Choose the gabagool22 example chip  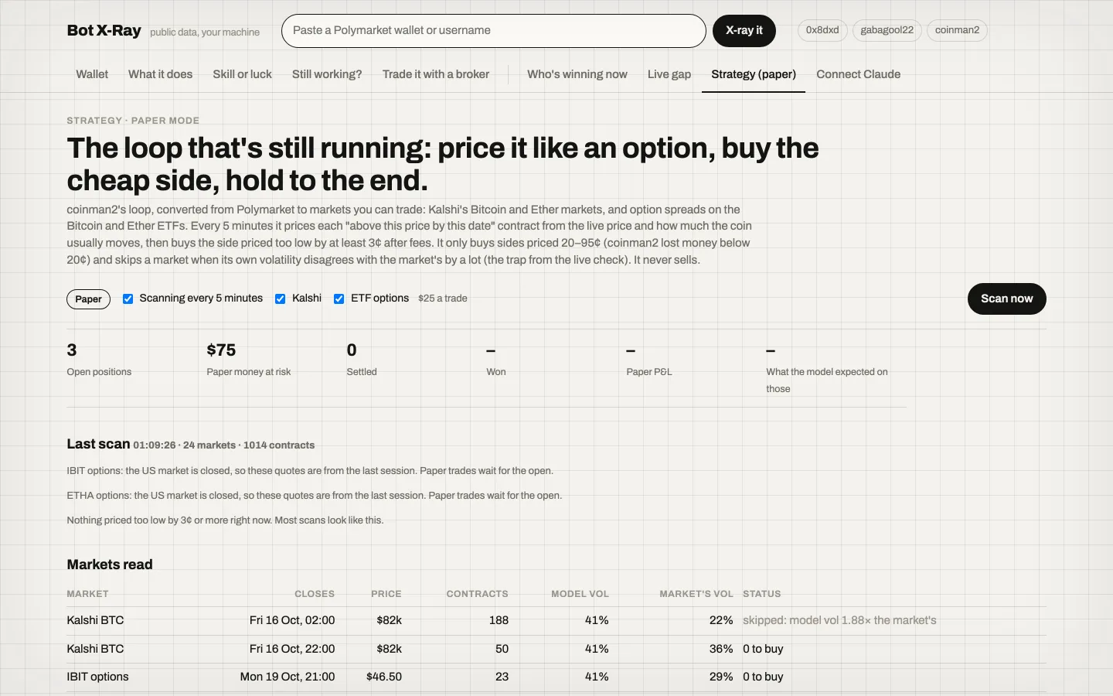click(887, 30)
